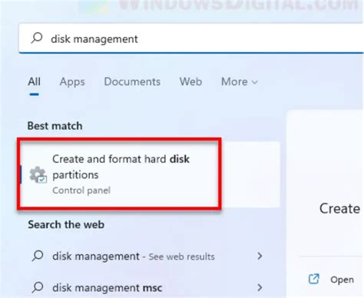
Task: Click the Open external-link icon
Action: 314,279
